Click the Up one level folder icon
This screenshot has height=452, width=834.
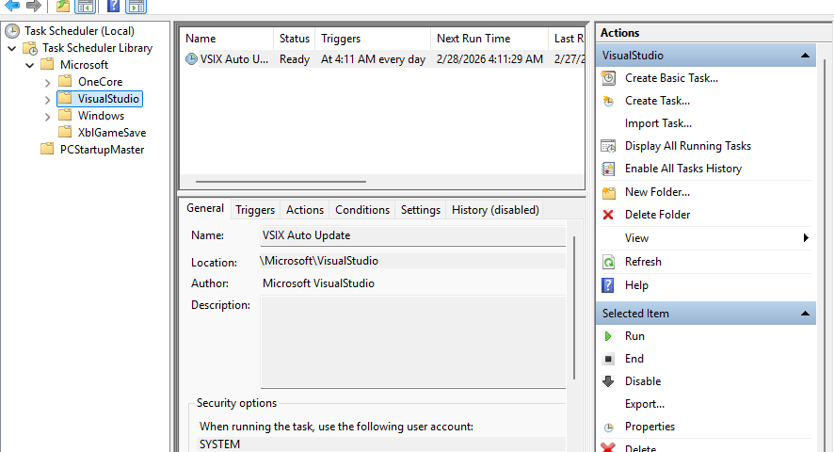pos(63,6)
